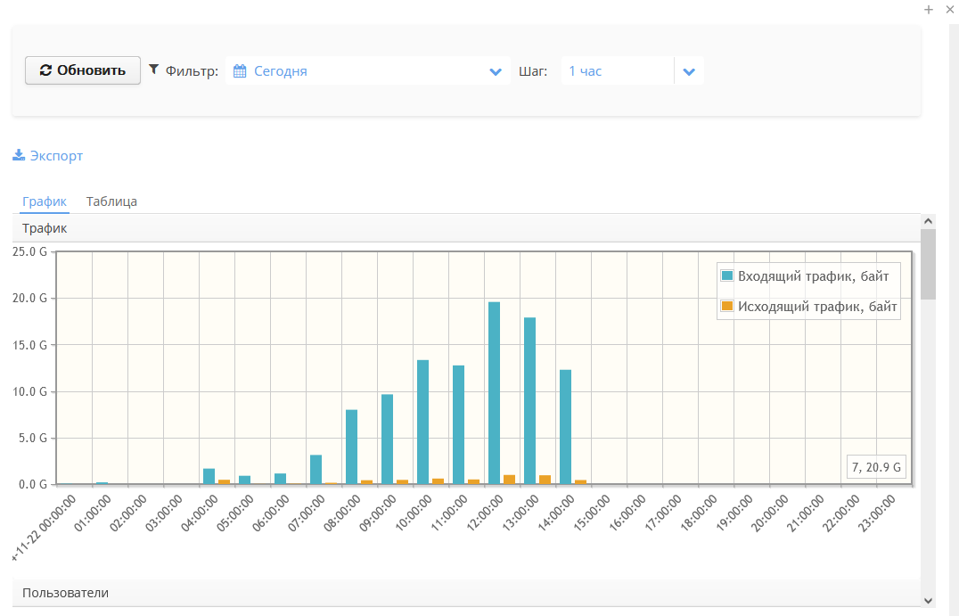This screenshot has height=616, width=959.
Task: Switch to the График tab
Action: (x=45, y=201)
